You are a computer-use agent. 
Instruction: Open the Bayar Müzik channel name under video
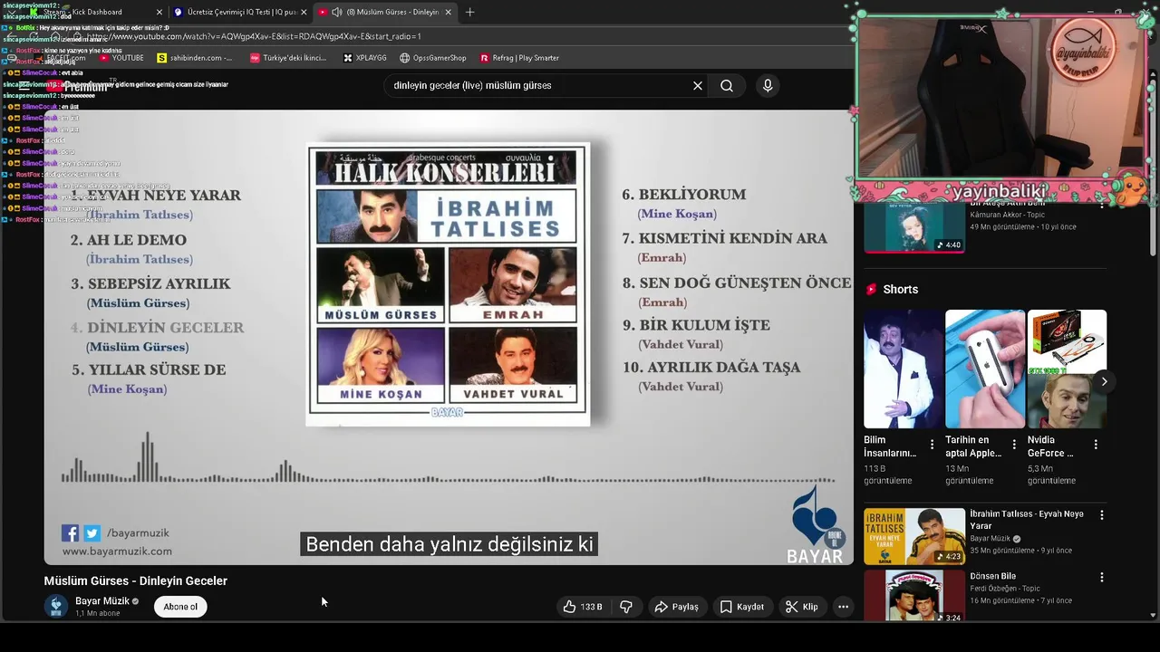[101, 601]
